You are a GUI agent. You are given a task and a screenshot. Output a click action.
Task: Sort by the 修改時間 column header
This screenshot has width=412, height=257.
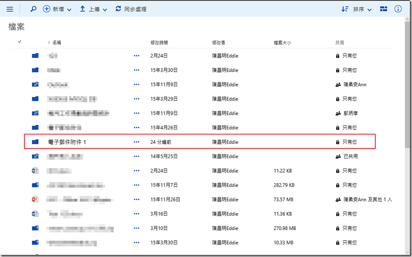click(159, 43)
